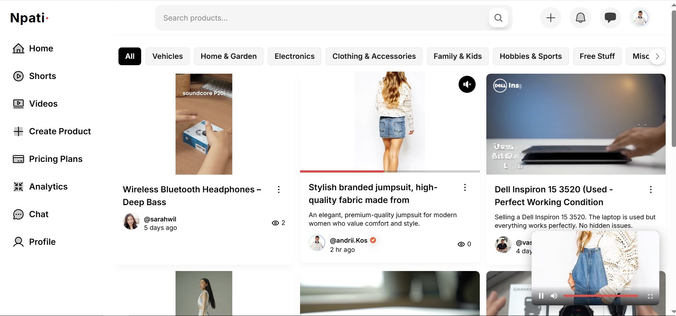
Task: Expand mini player to fullscreen
Action: (650, 296)
